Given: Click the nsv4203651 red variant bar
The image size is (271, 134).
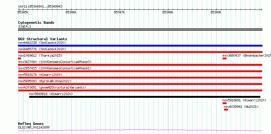Looking at the screenshot, I should [140, 90].
